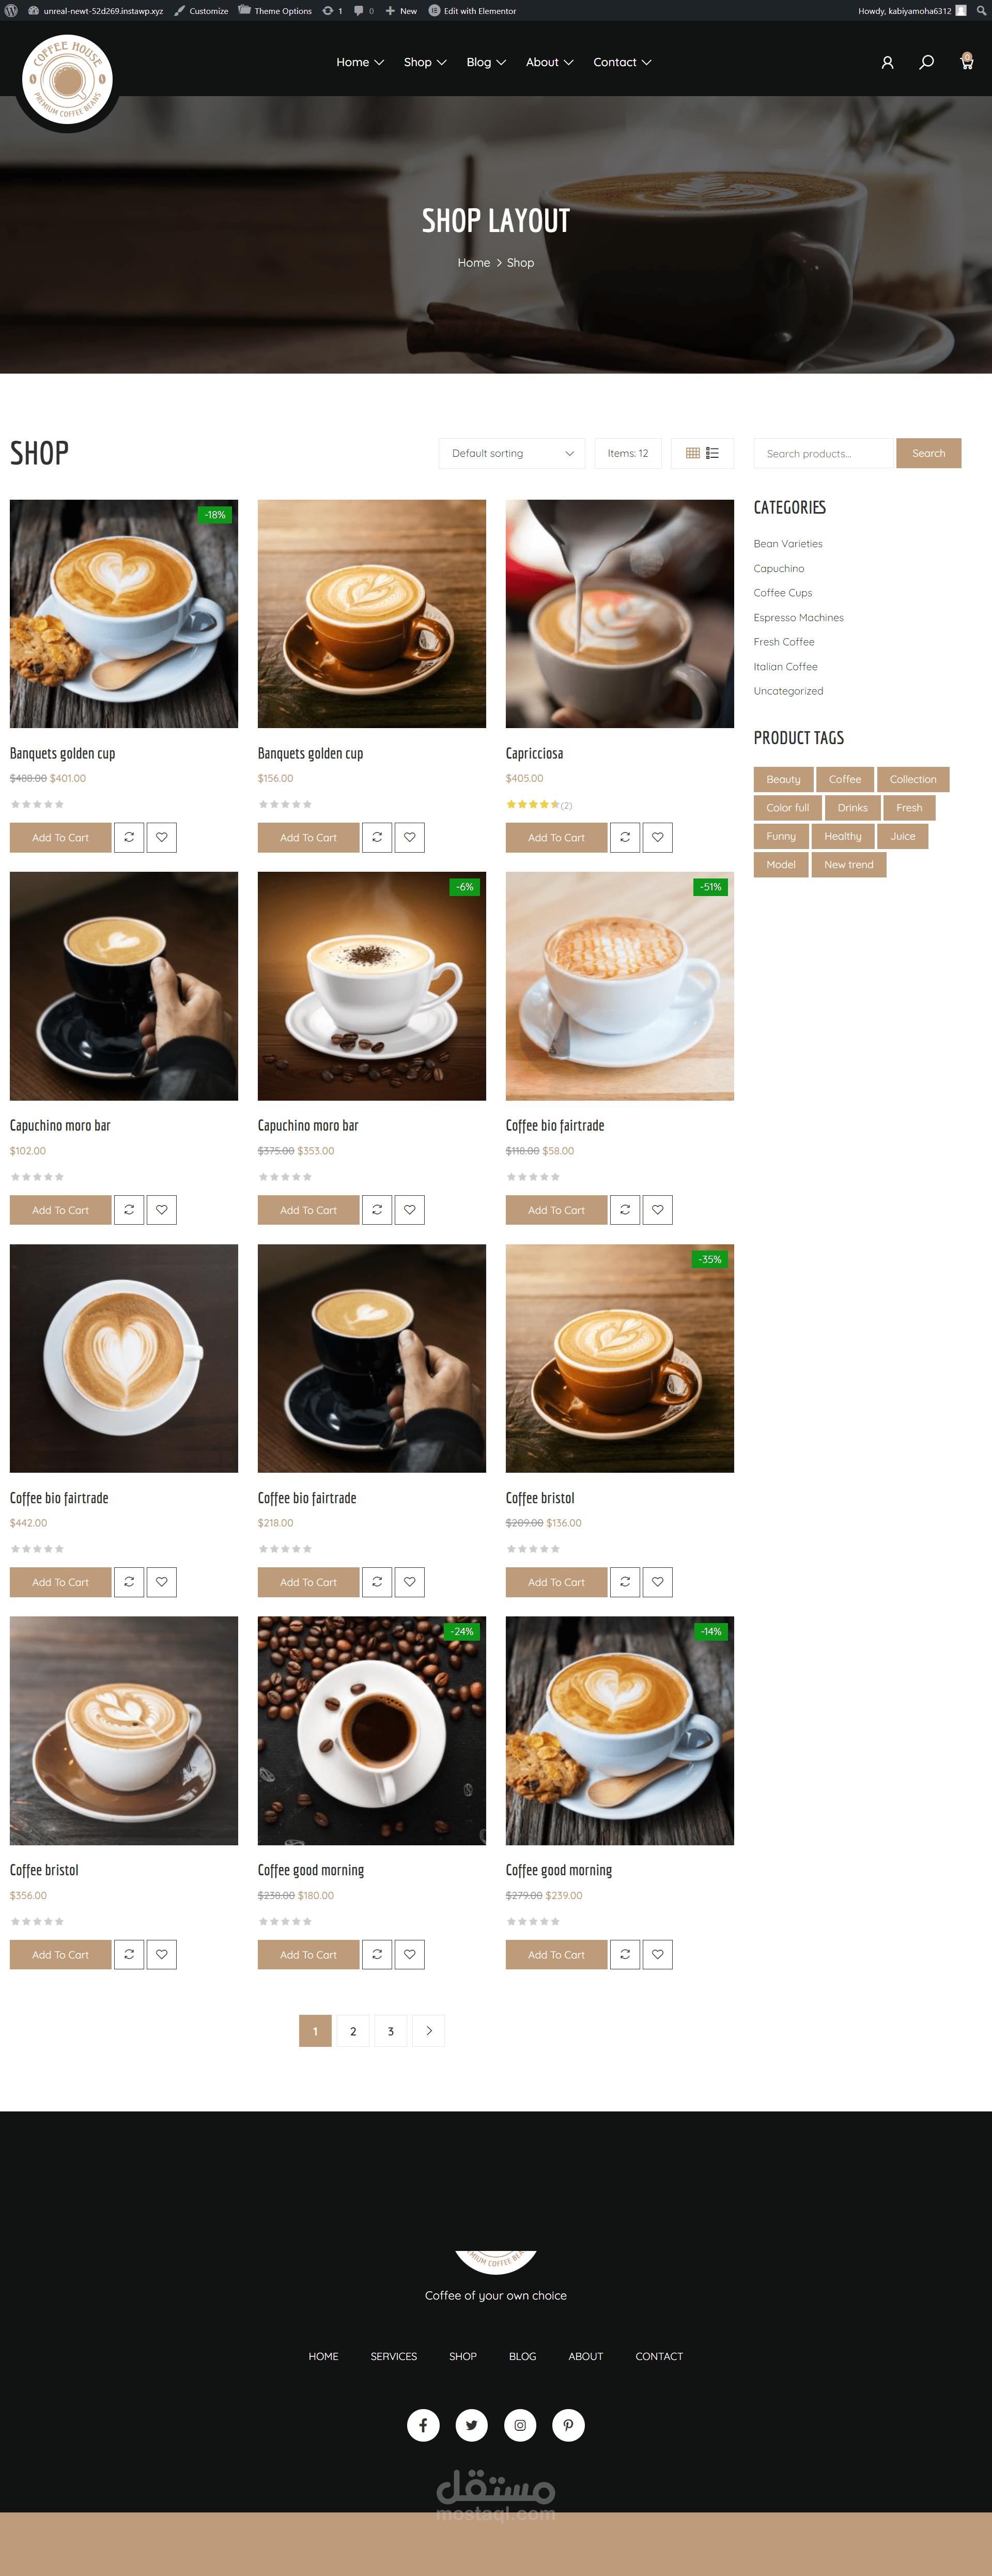This screenshot has width=992, height=2576.
Task: Expand the Shop menu in navigation
Action: (425, 62)
